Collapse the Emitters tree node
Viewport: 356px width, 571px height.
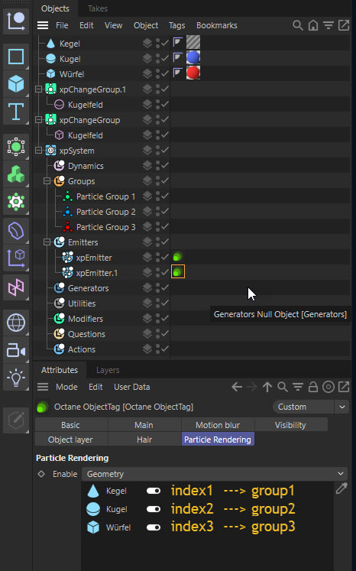47,242
